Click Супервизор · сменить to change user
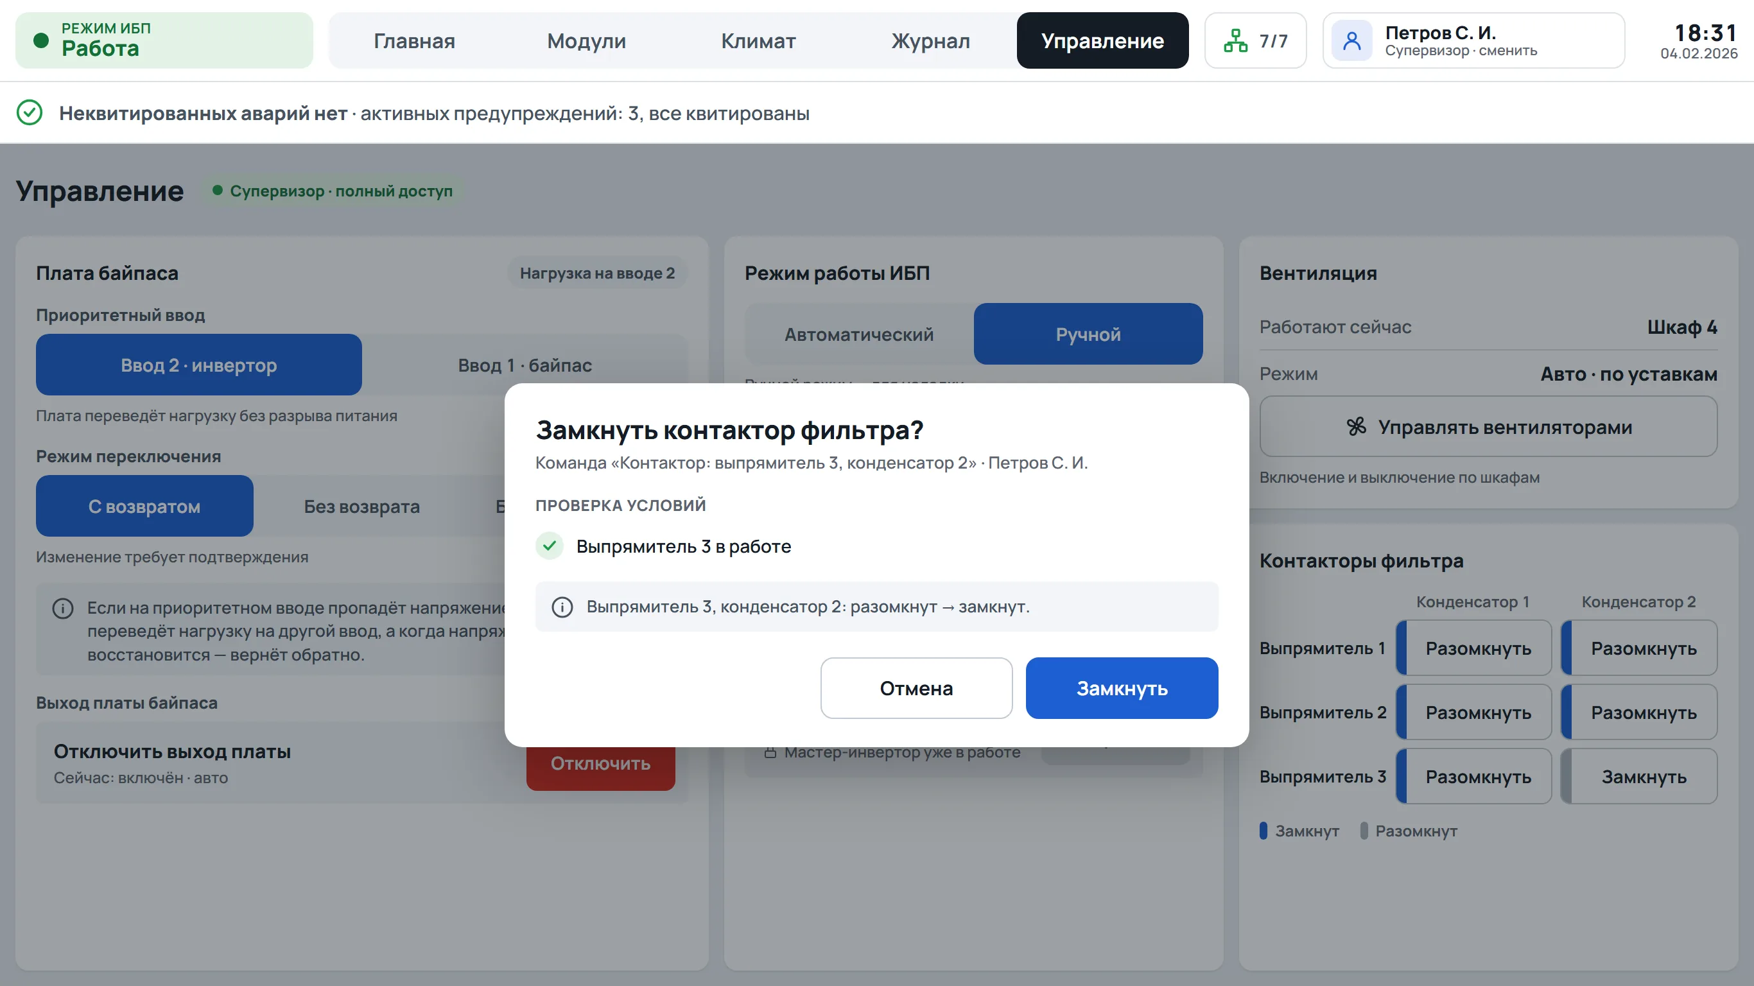This screenshot has width=1754, height=986. pos(1461,51)
